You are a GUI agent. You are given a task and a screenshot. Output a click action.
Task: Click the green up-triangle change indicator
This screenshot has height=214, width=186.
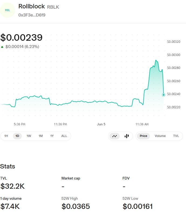[x=2, y=47]
